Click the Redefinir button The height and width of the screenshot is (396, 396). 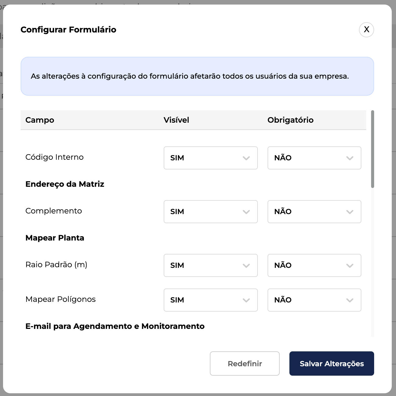point(244,364)
